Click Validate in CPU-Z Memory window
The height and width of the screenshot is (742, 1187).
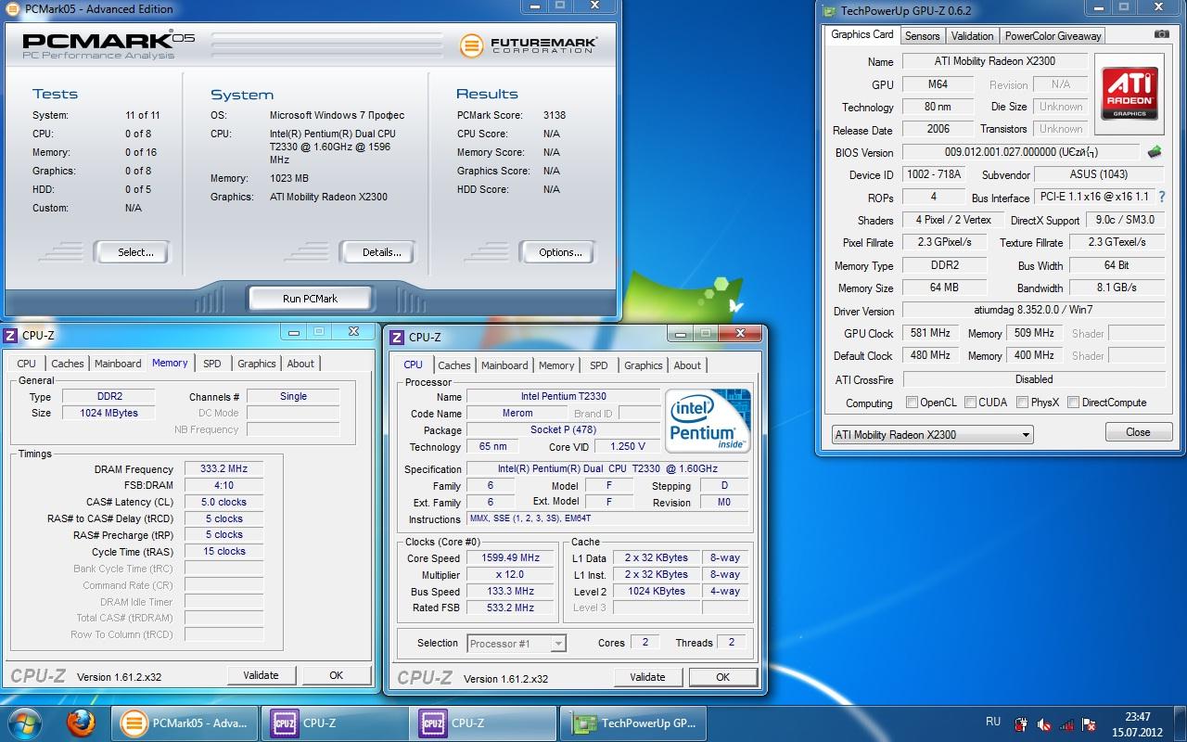[261, 675]
